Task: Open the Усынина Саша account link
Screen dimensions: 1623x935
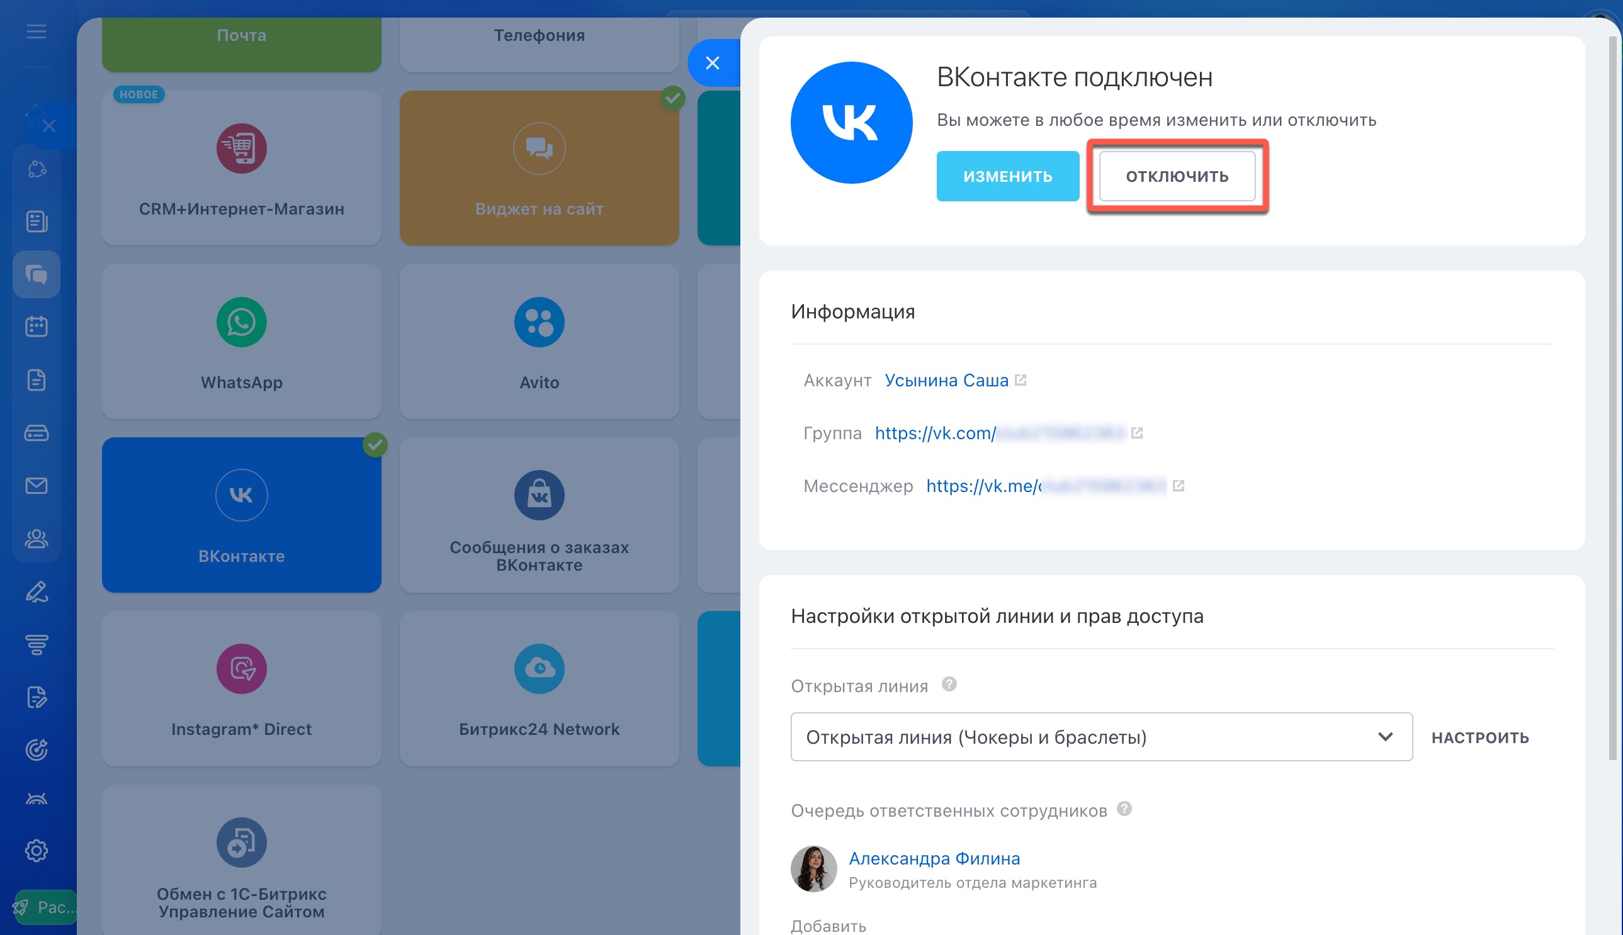Action: tap(946, 380)
